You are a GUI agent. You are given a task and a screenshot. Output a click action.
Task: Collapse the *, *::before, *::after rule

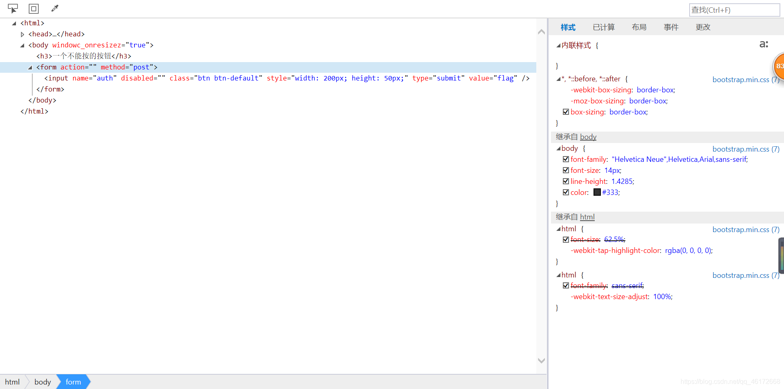(558, 79)
